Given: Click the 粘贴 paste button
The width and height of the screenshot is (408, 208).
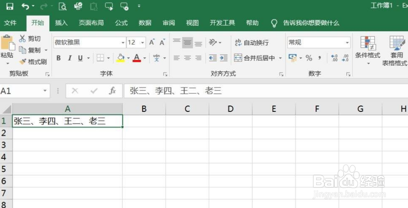Looking at the screenshot, I should (8, 46).
